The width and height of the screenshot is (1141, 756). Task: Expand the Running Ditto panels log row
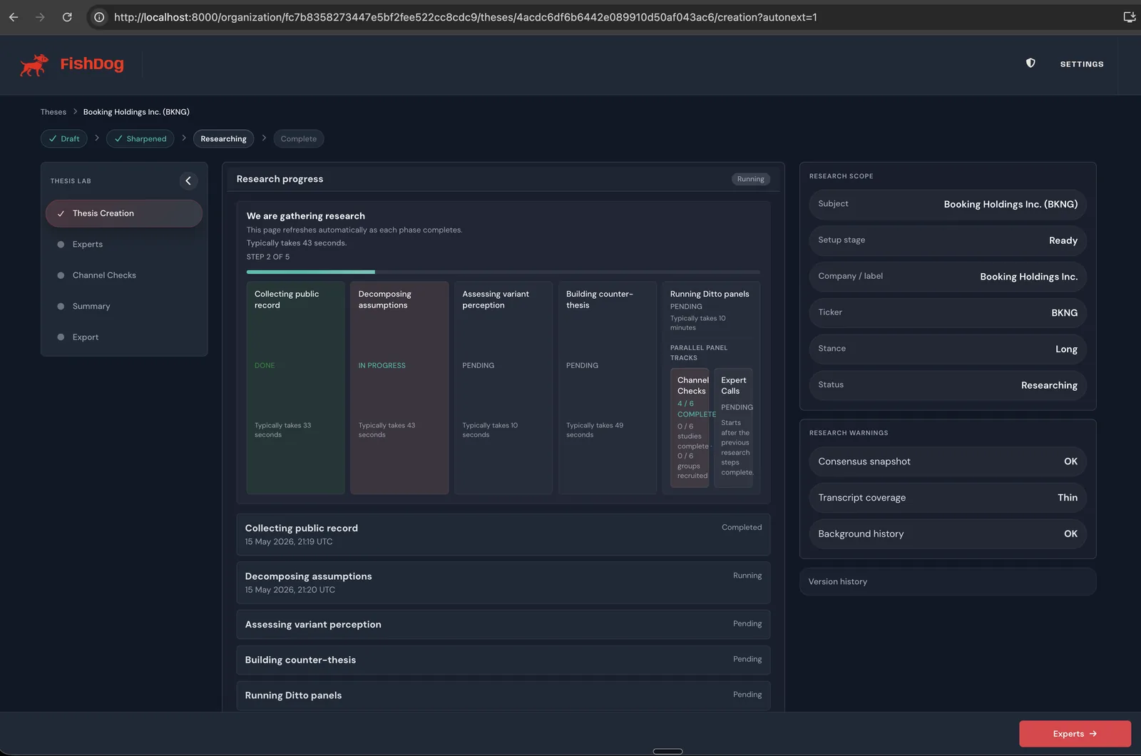pyautogui.click(x=503, y=695)
